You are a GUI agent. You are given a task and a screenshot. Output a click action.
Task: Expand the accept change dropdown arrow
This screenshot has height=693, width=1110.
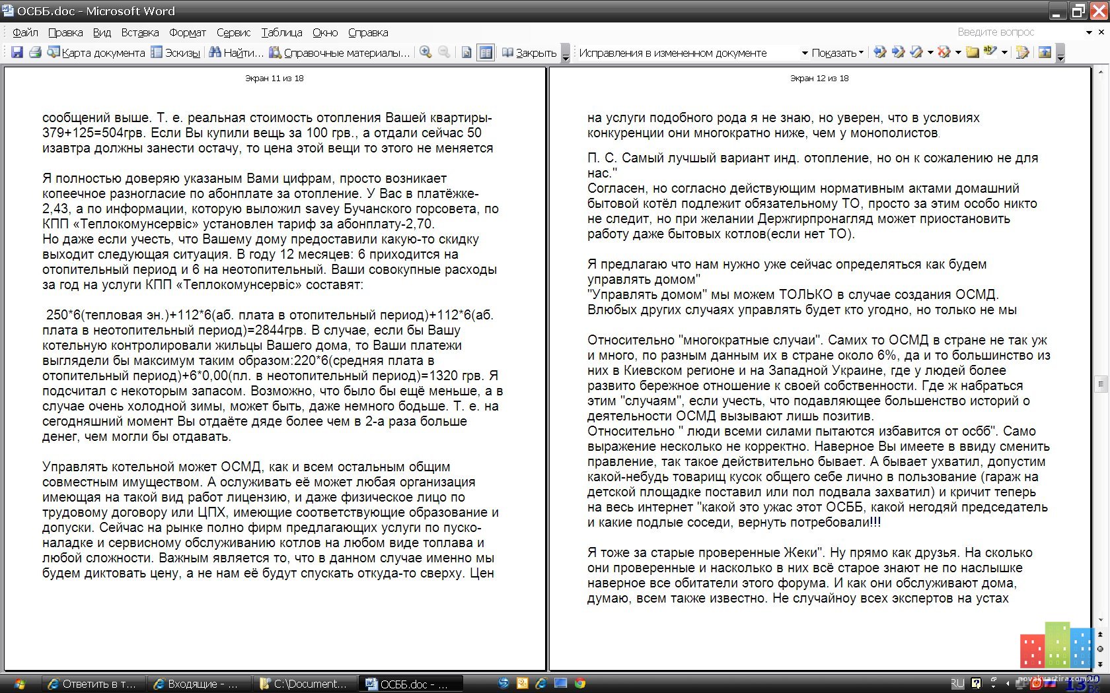930,53
